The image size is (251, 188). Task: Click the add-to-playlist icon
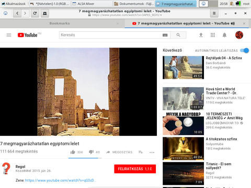(x=141, y=152)
